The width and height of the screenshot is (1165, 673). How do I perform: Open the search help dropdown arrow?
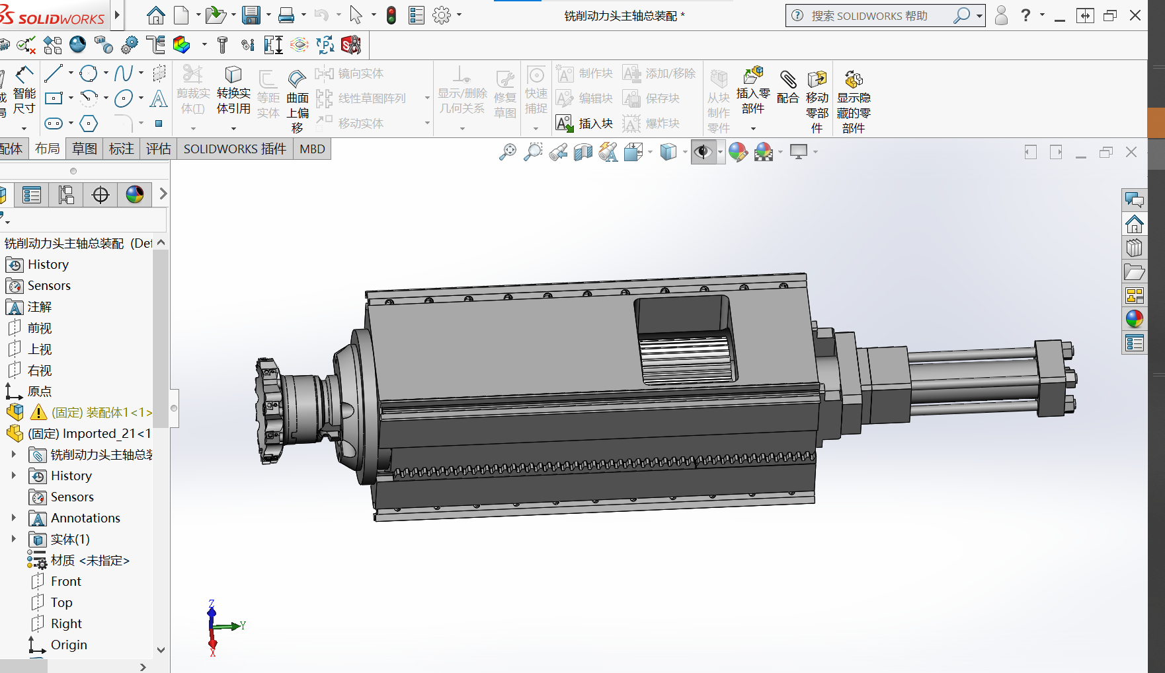coord(979,16)
